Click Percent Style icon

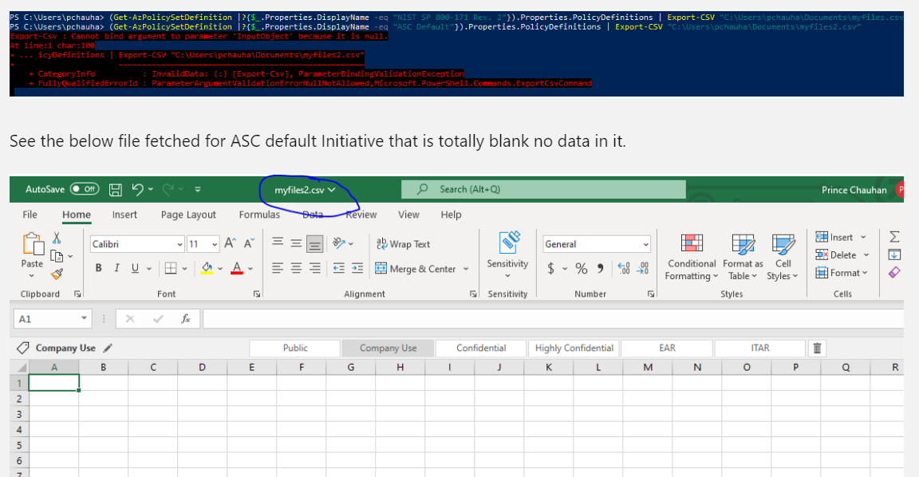click(581, 268)
